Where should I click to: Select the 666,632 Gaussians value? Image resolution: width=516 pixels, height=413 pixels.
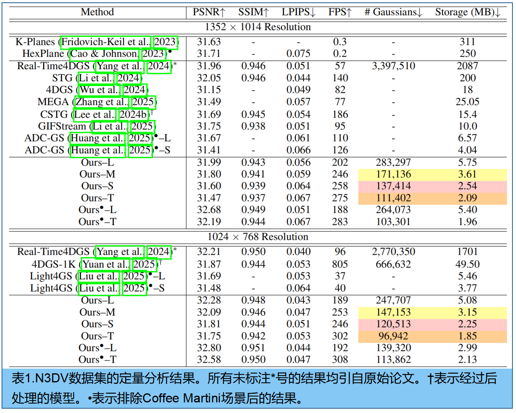pos(393,264)
